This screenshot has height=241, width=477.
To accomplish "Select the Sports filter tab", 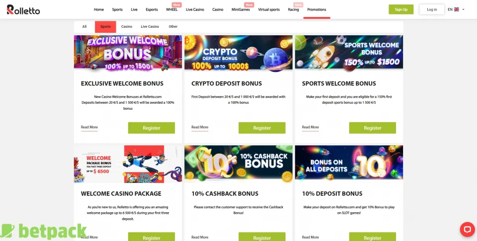I will (x=105, y=27).
